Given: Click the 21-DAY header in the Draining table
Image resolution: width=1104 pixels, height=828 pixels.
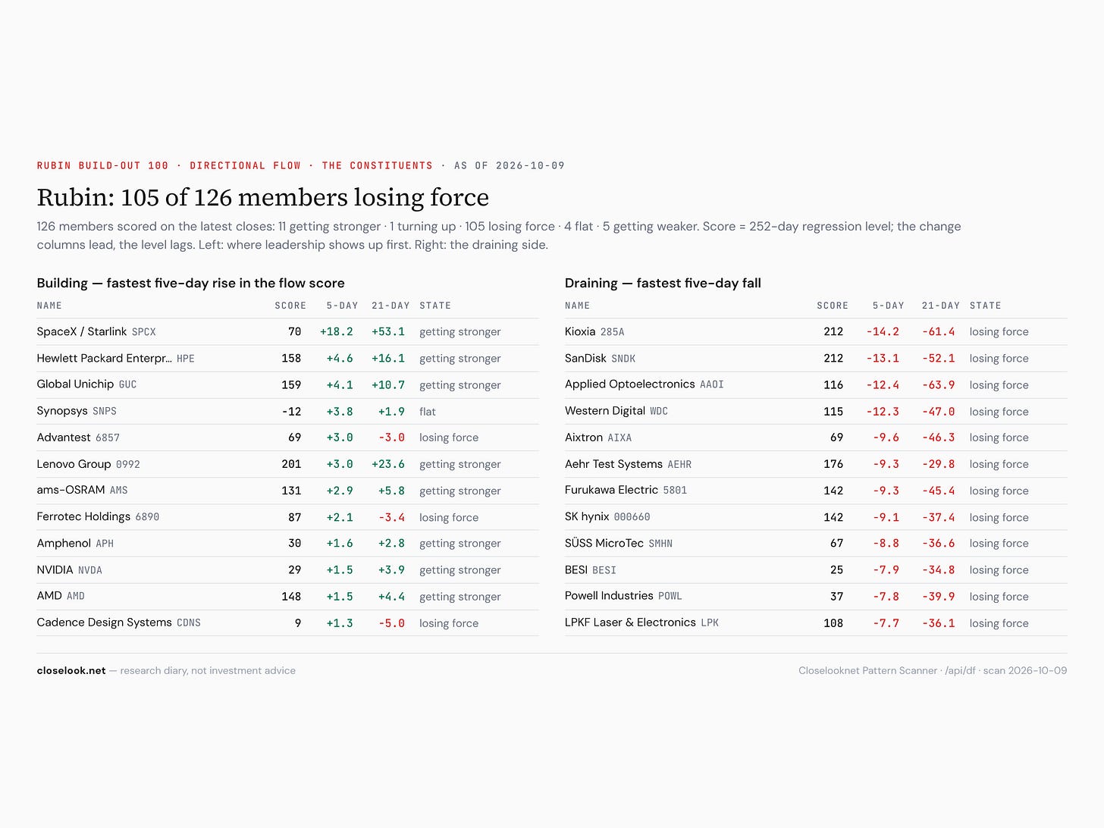Looking at the screenshot, I should click(x=941, y=306).
